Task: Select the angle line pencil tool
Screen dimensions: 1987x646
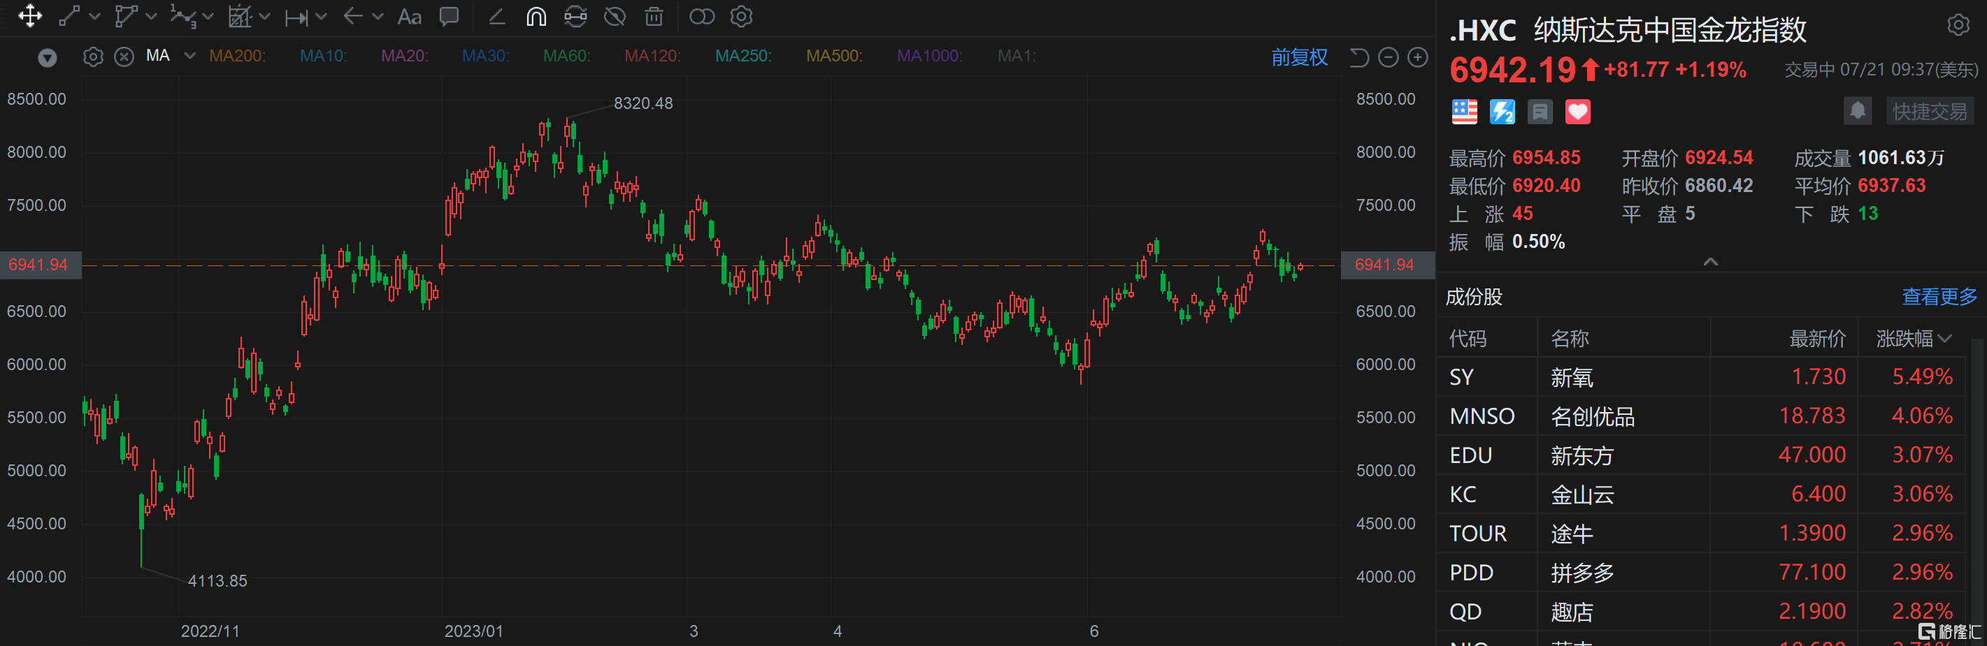Action: tap(496, 16)
